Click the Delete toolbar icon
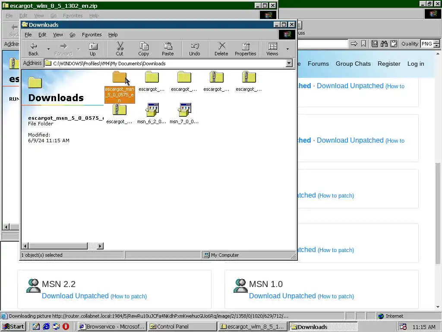Viewport: 442px width, 332px height. (x=221, y=49)
